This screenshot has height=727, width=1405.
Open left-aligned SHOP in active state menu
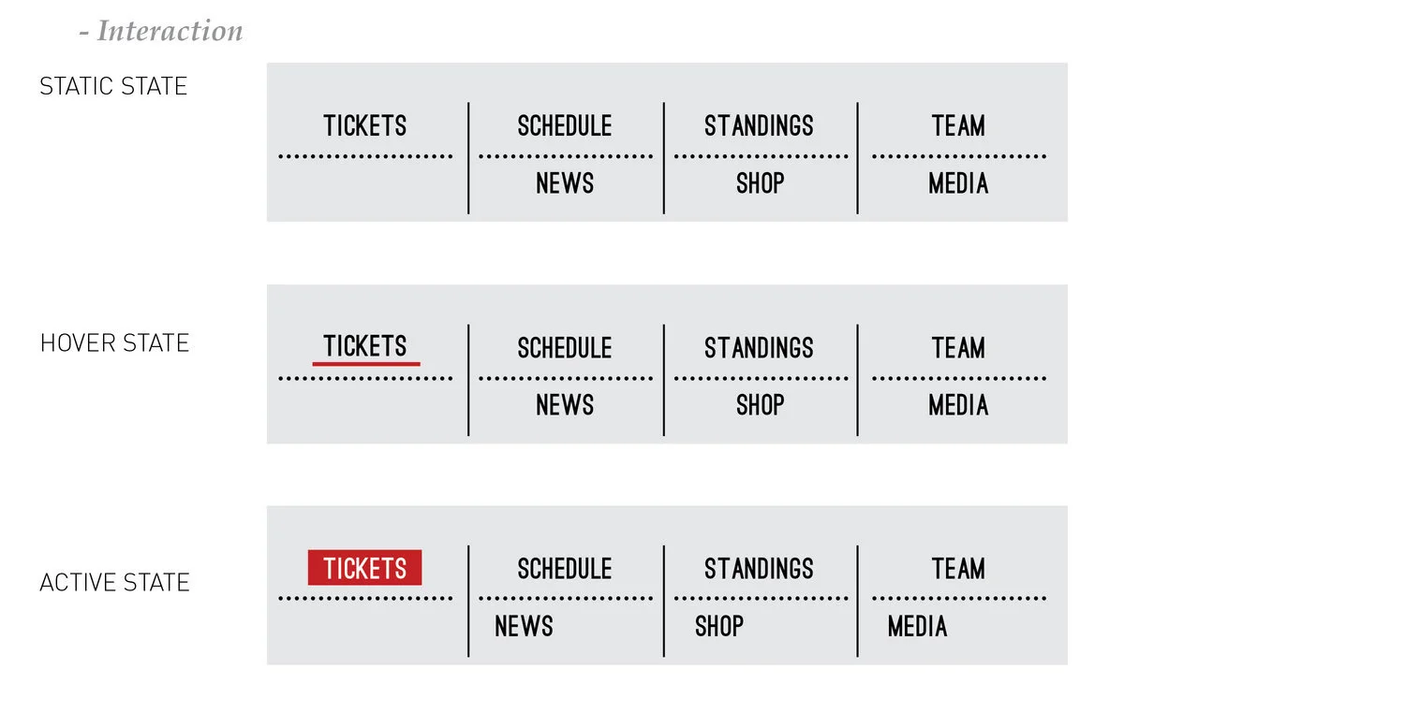718,626
